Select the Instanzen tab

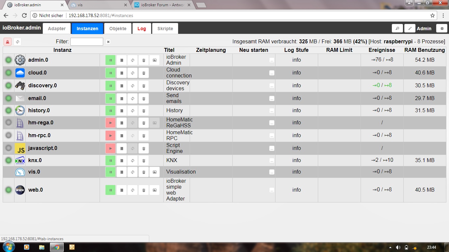tap(87, 29)
